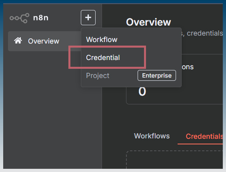Open the plus create-new button
Screen dimensions: 226x172
coord(88,18)
